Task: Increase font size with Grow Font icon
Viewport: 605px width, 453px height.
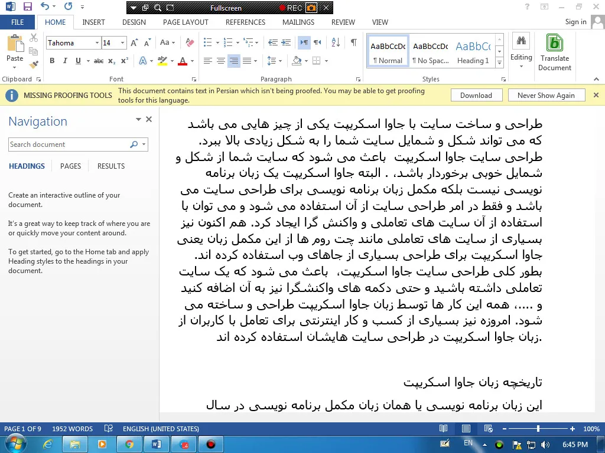Action: tap(135, 43)
